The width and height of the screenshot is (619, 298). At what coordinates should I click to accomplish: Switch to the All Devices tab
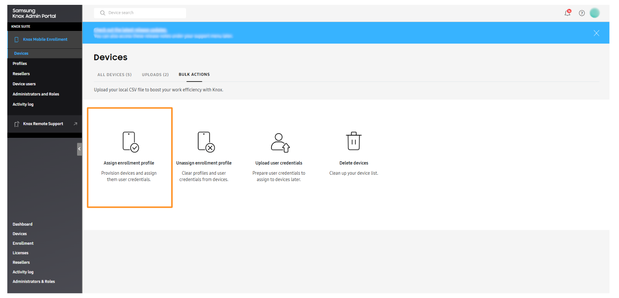point(114,74)
